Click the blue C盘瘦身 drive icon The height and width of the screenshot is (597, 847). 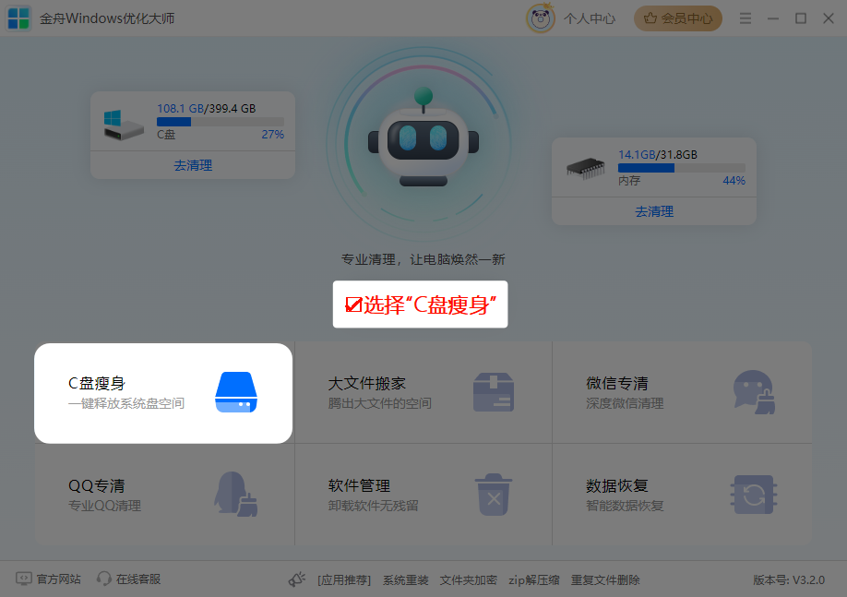click(236, 392)
